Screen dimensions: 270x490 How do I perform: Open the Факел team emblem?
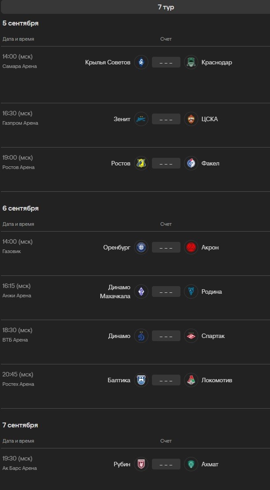coord(191,164)
